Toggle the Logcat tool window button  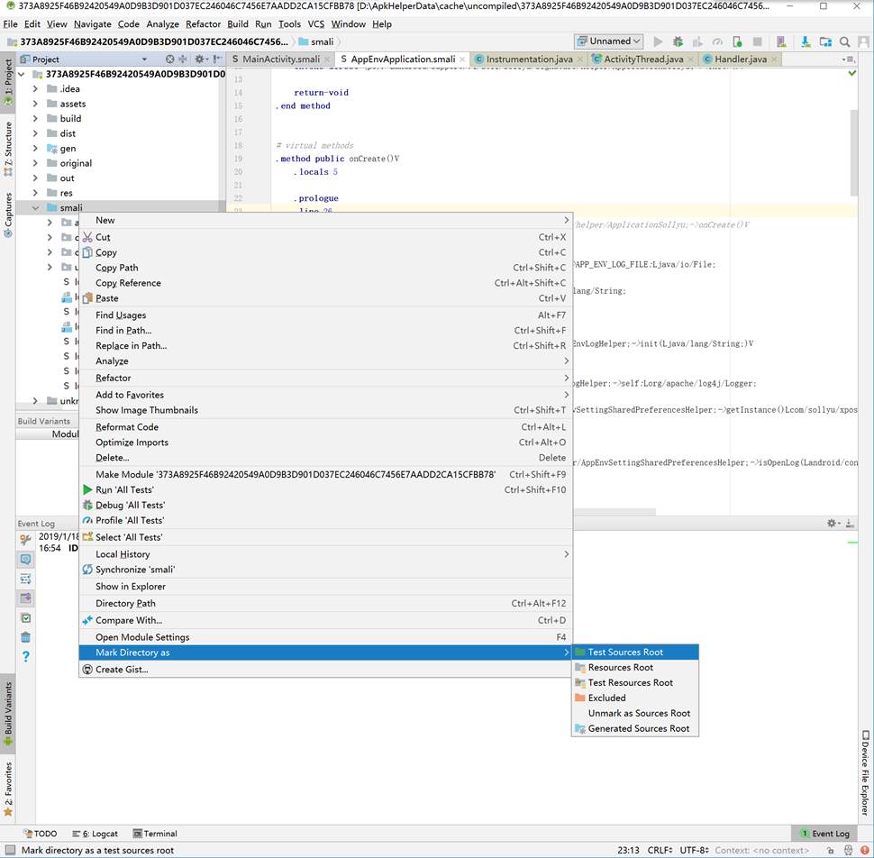click(95, 834)
